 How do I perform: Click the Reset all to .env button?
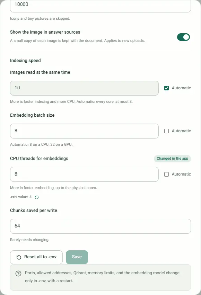(x=36, y=257)
